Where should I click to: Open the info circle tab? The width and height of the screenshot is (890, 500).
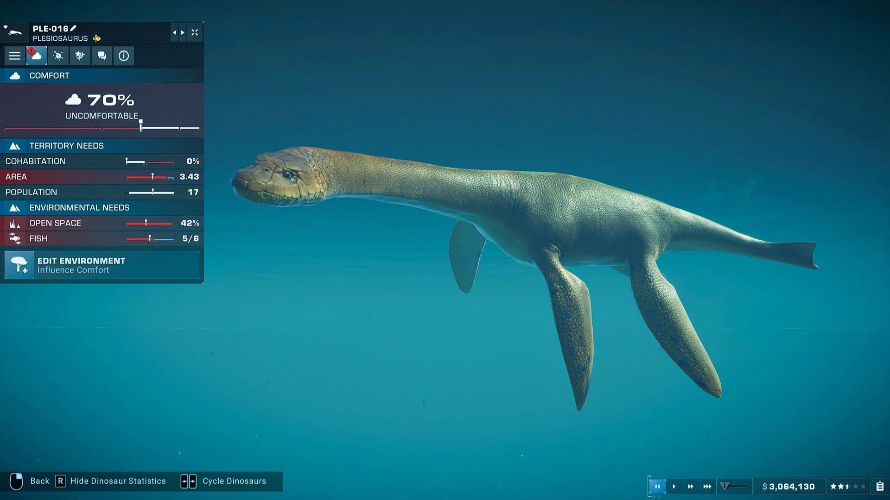[124, 56]
